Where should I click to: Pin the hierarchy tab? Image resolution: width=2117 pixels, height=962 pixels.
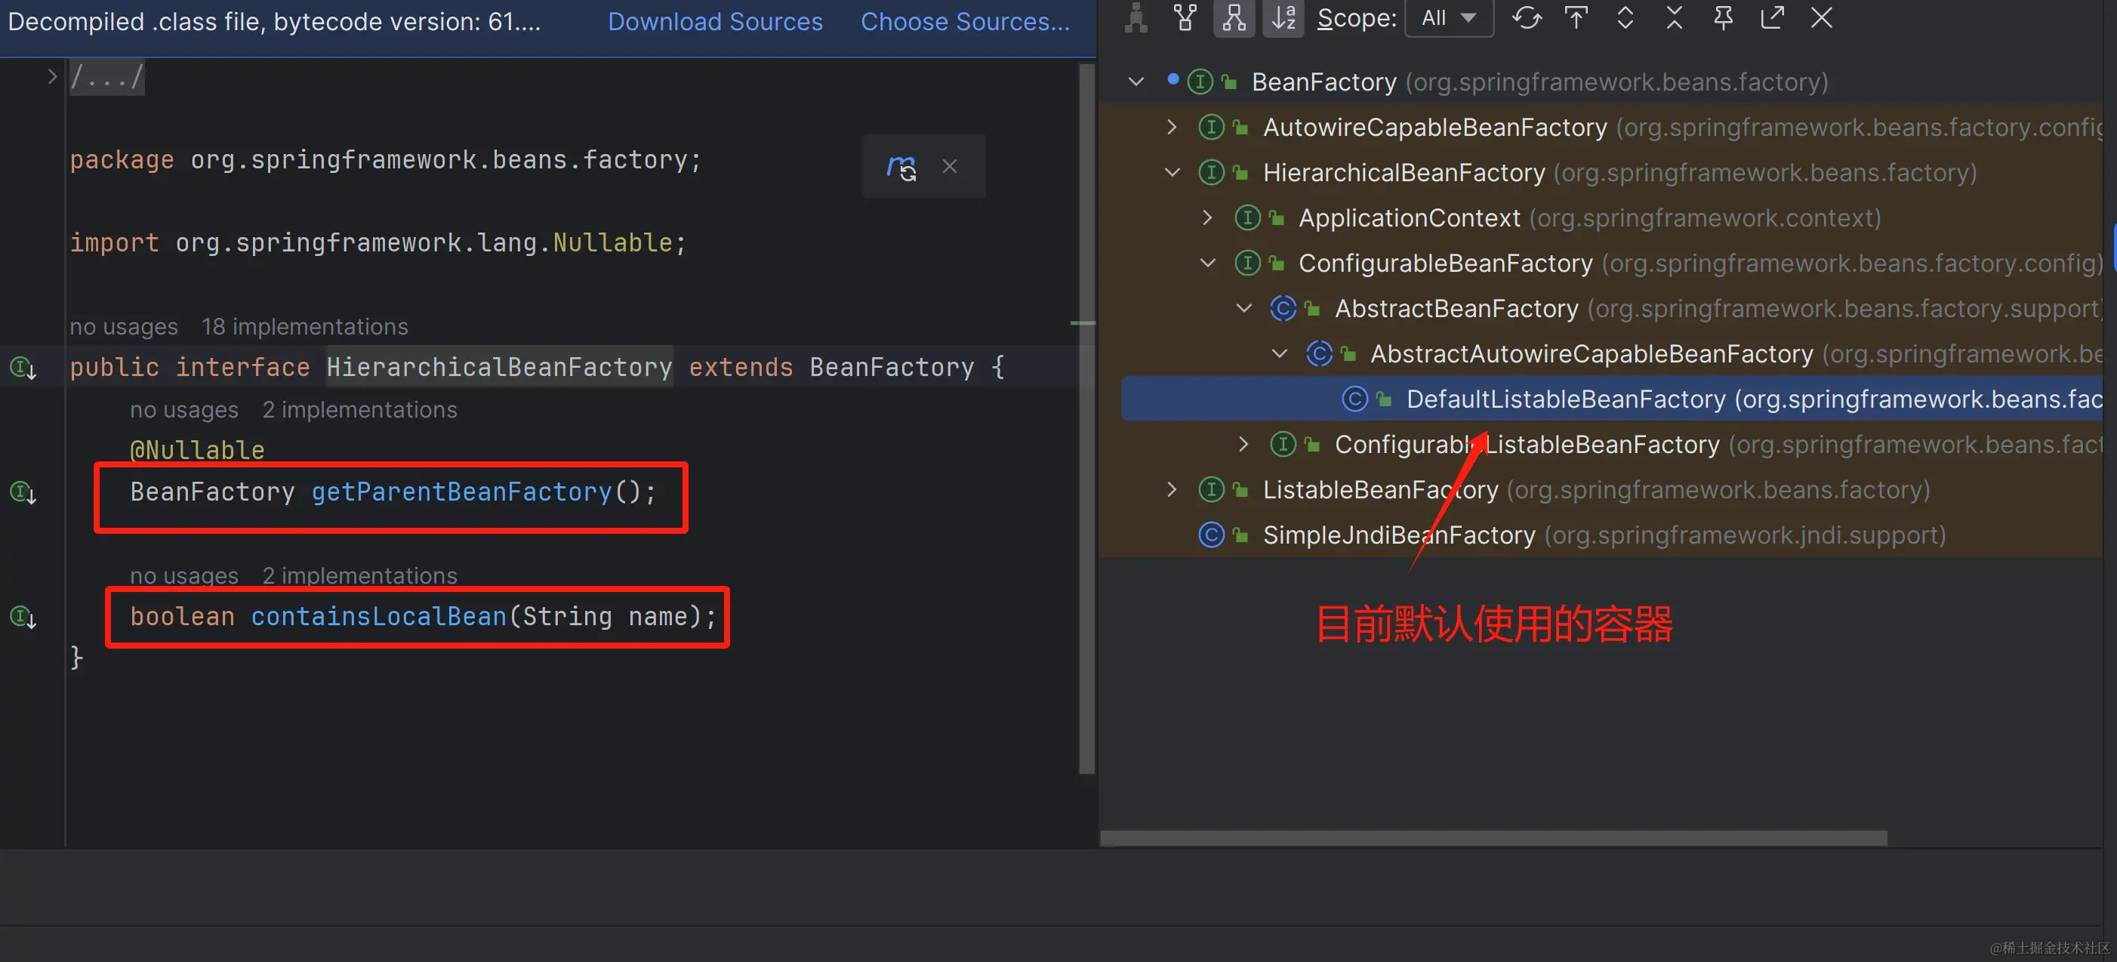(x=1724, y=17)
